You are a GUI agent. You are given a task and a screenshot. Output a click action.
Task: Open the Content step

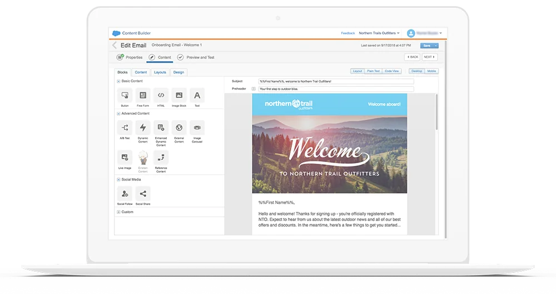(160, 57)
